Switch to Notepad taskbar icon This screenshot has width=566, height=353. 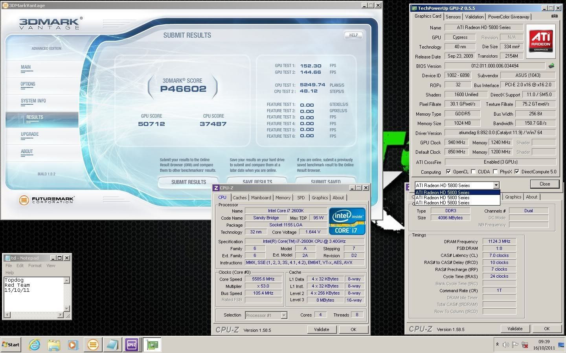(x=112, y=345)
